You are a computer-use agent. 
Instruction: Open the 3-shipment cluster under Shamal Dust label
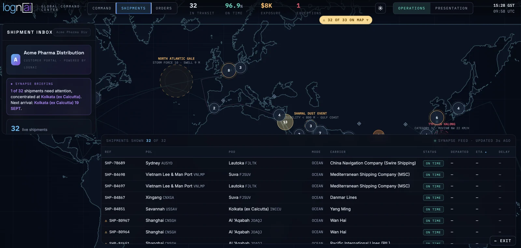point(311,126)
